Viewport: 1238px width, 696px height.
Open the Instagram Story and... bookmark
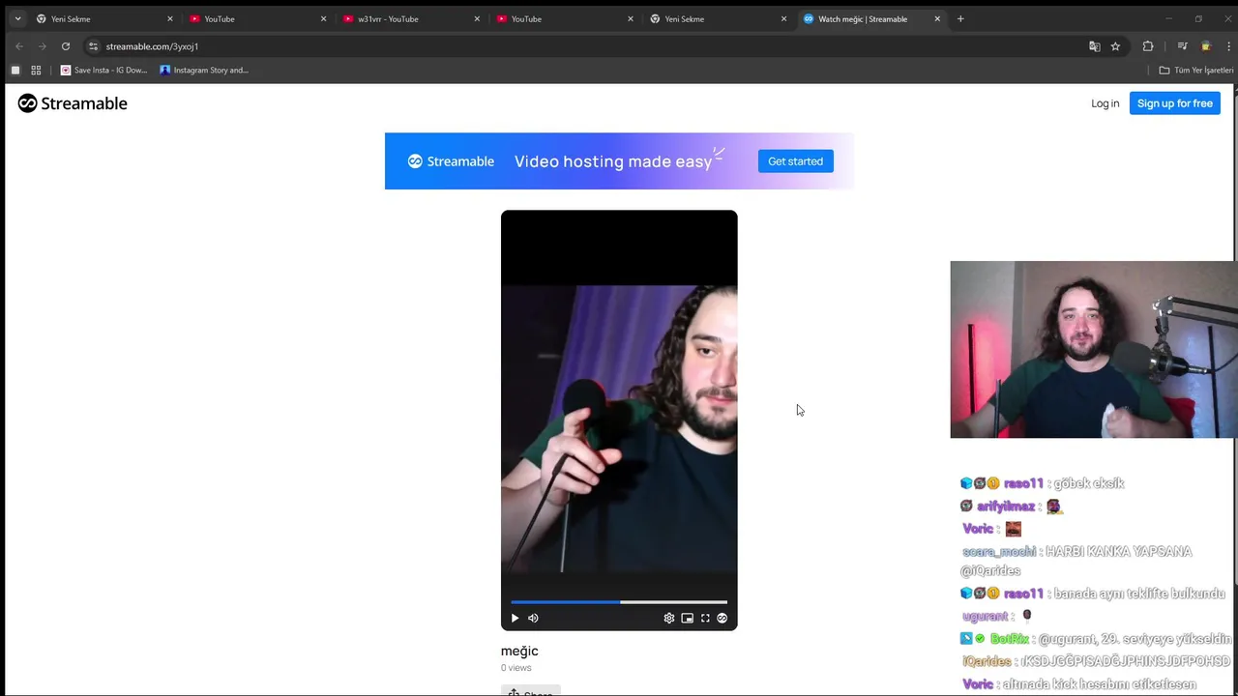pos(204,70)
